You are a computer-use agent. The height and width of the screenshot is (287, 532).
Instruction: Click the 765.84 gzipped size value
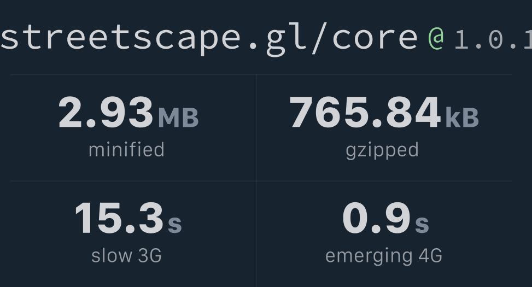pos(365,113)
